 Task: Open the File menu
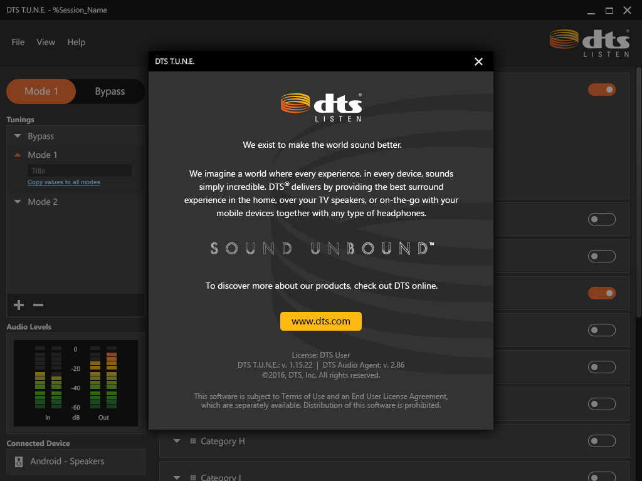pyautogui.click(x=18, y=42)
